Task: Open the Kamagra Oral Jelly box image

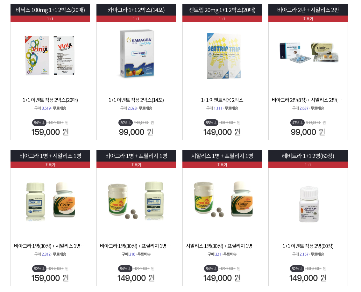Action: (137, 53)
